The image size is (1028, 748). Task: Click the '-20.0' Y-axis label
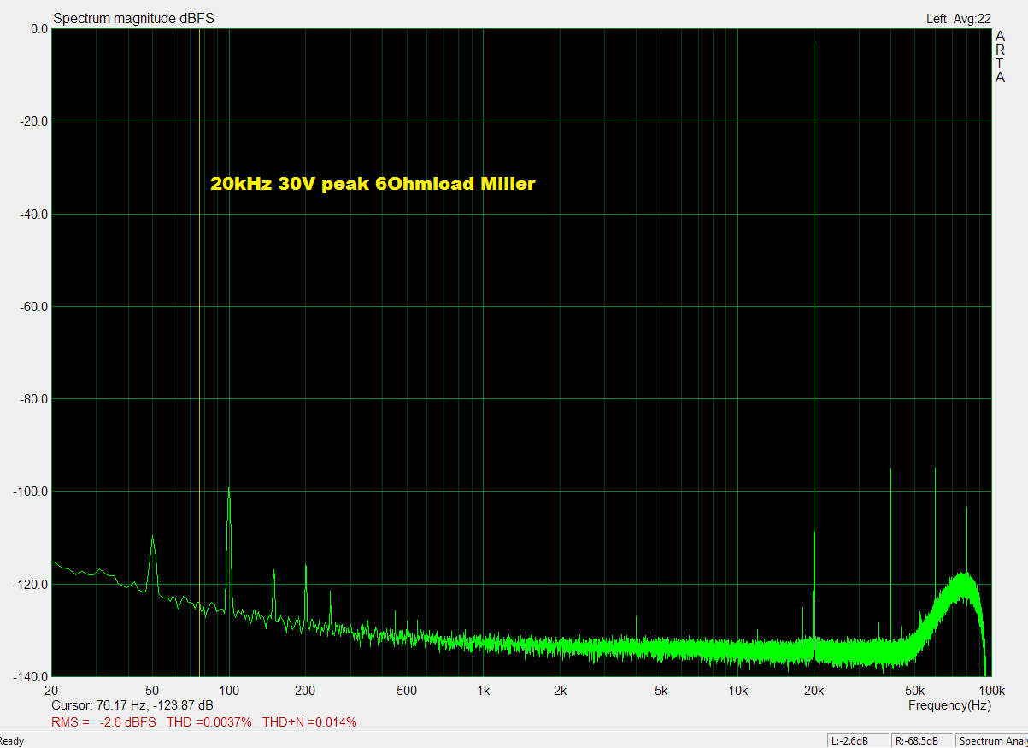[33, 121]
